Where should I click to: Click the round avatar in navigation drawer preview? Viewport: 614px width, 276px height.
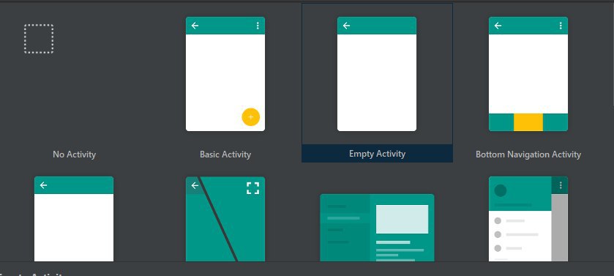501,190
